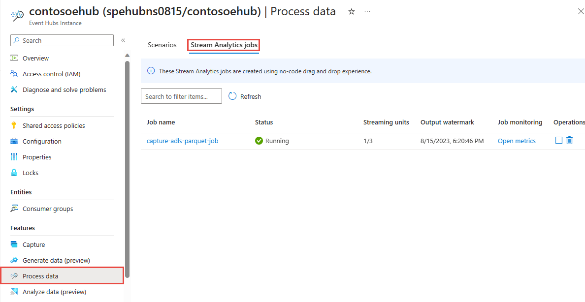The height and width of the screenshot is (302, 585).
Task: Click the Diagnose and solve problems wrench icon
Action: 14,90
